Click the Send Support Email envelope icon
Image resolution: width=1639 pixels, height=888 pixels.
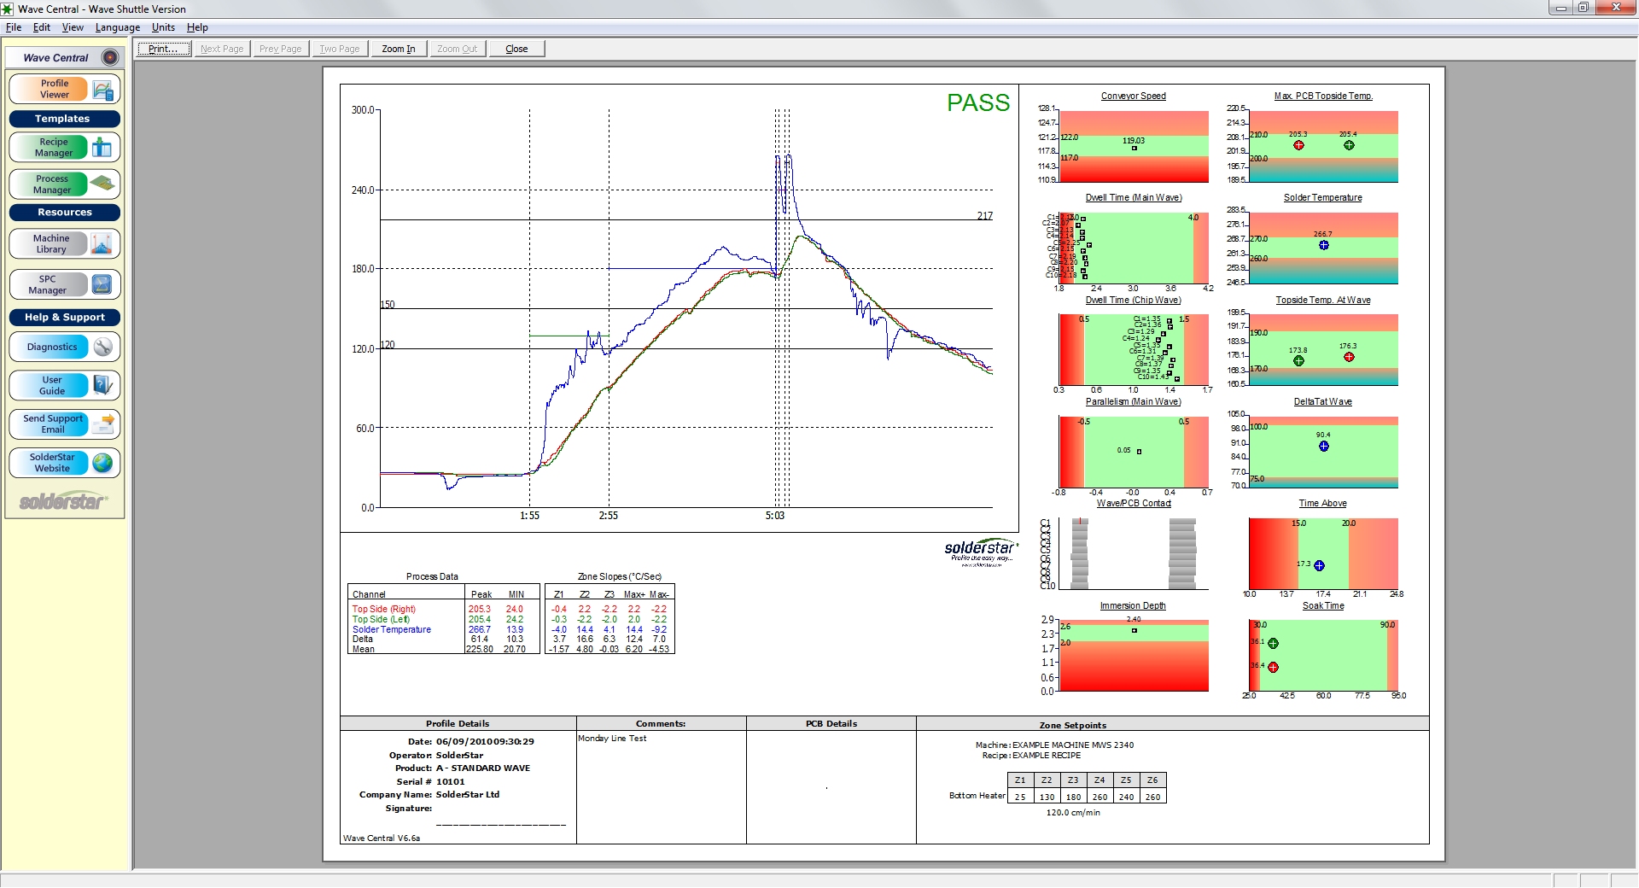[x=103, y=424]
